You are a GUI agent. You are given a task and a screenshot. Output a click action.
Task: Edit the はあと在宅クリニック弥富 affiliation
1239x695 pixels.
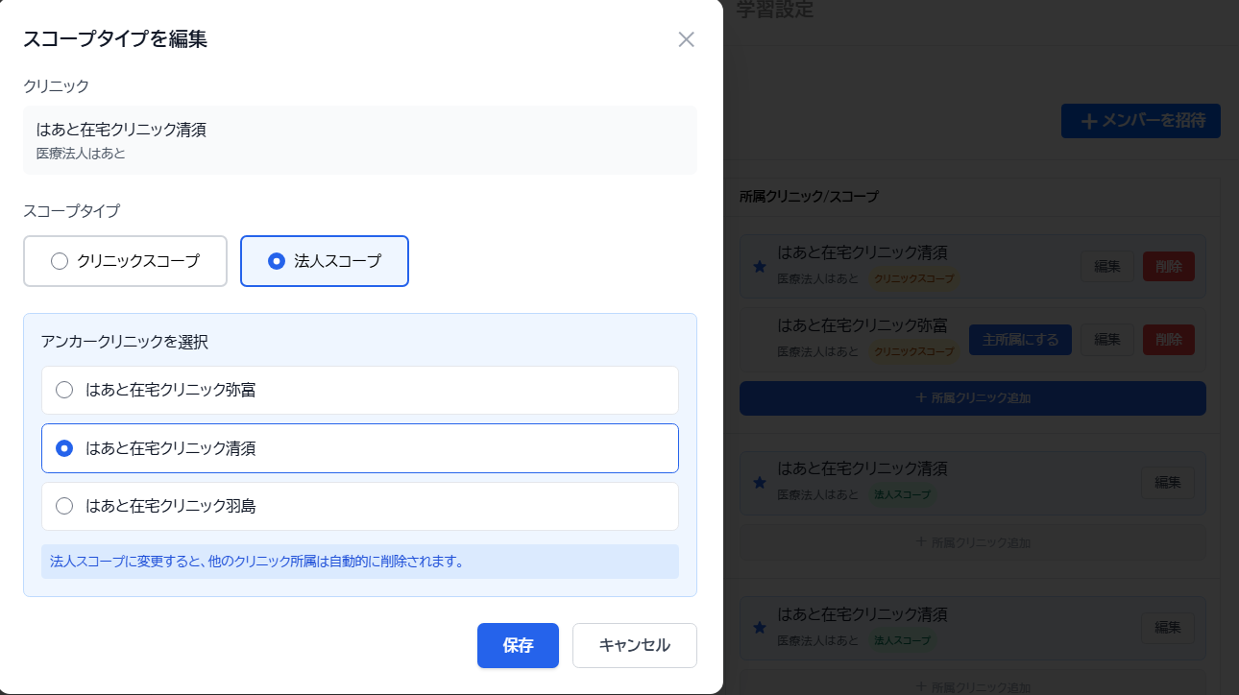(1106, 340)
